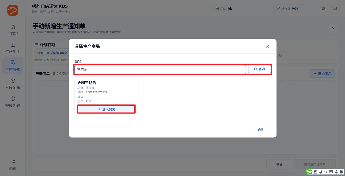Image resolution: width=345 pixels, height=176 pixels.
Task: Select the 生产通知 sidebar item
Action: 13,66
